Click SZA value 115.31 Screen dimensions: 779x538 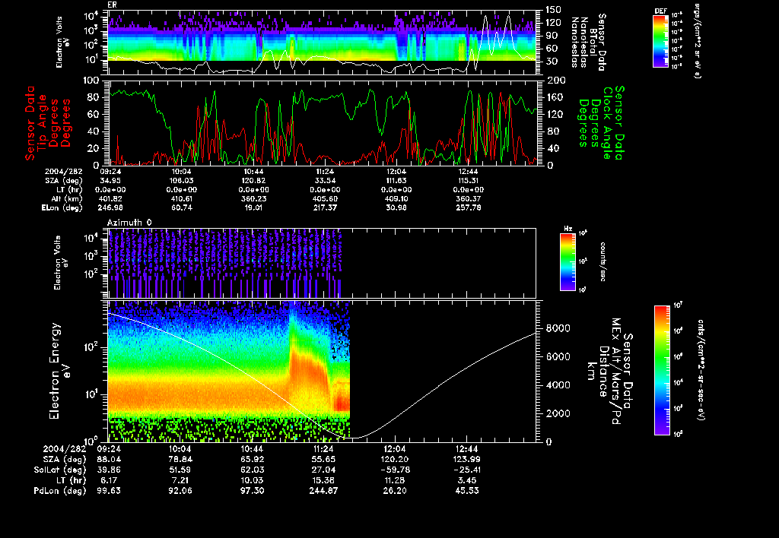click(x=468, y=181)
